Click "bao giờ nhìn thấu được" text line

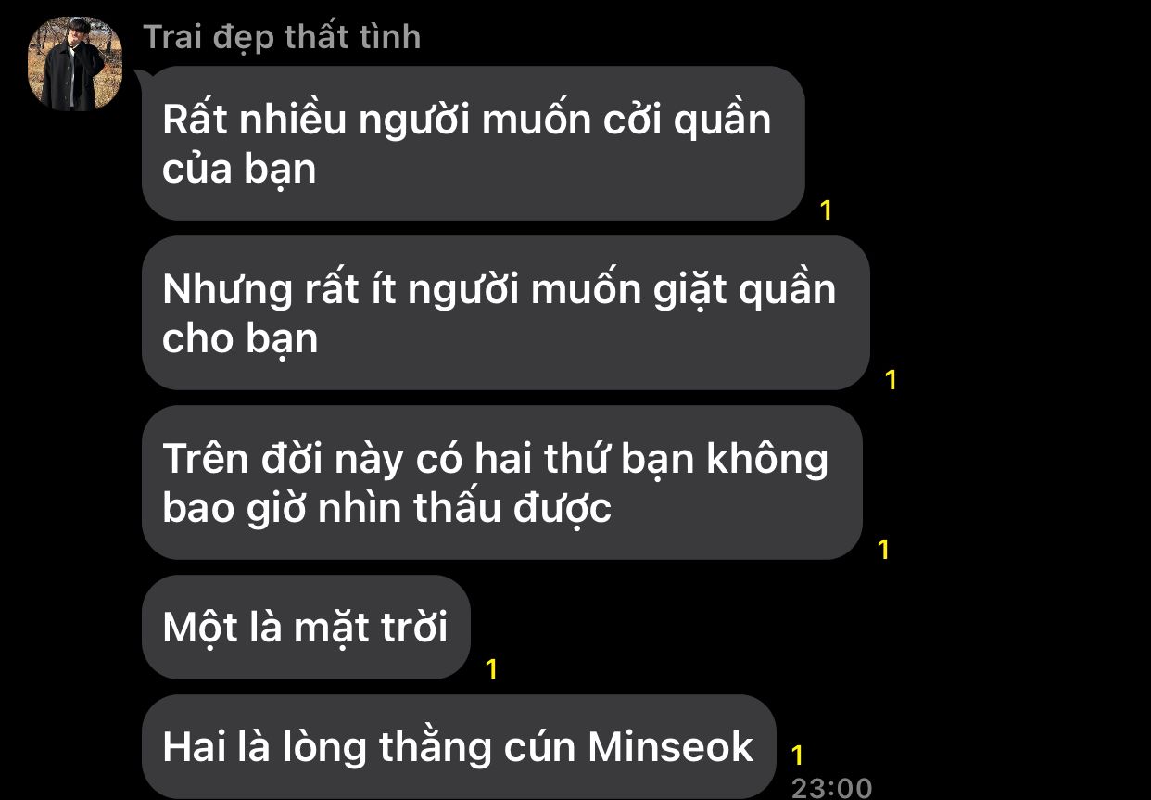point(387,509)
